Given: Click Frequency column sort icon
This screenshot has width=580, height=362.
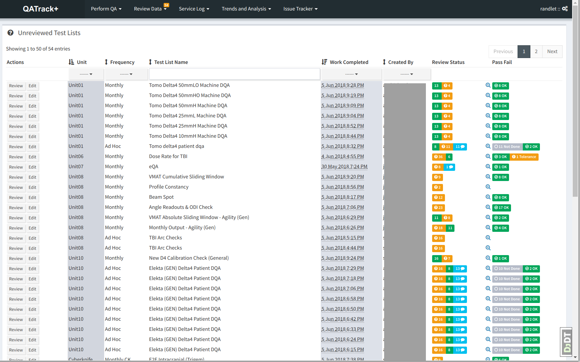Looking at the screenshot, I should (106, 62).
